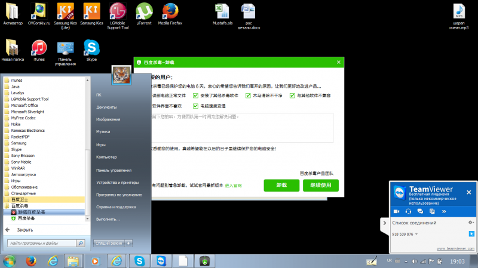Uncheck the 安装了其他杀毒软件 checkbox
This screenshot has width=478, height=268.
point(195,95)
